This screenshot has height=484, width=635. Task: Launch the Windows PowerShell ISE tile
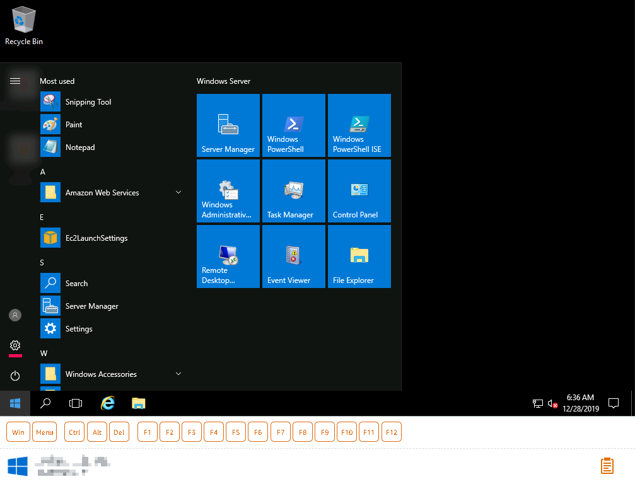pos(359,125)
